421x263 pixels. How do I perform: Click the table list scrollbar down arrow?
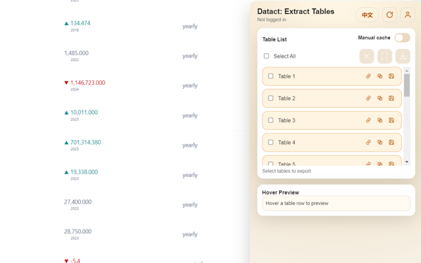coord(407,162)
